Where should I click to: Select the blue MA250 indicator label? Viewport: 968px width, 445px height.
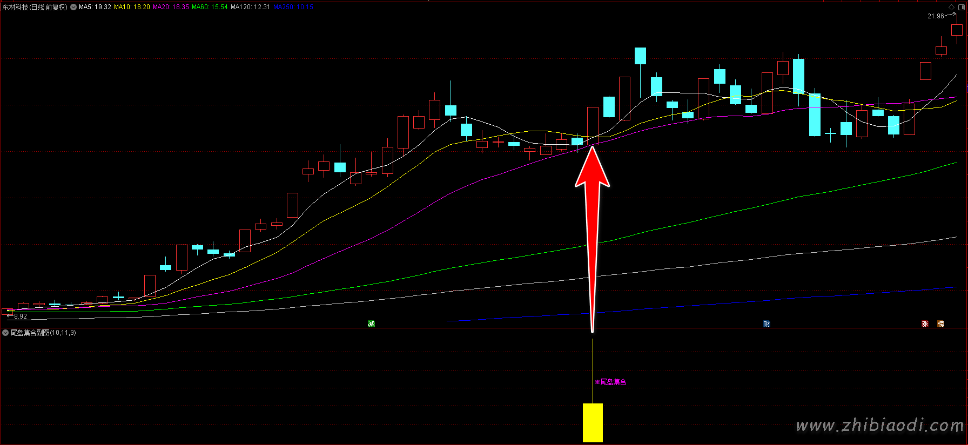293,7
